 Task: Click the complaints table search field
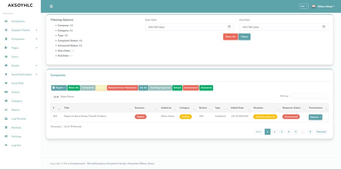pos(308,96)
